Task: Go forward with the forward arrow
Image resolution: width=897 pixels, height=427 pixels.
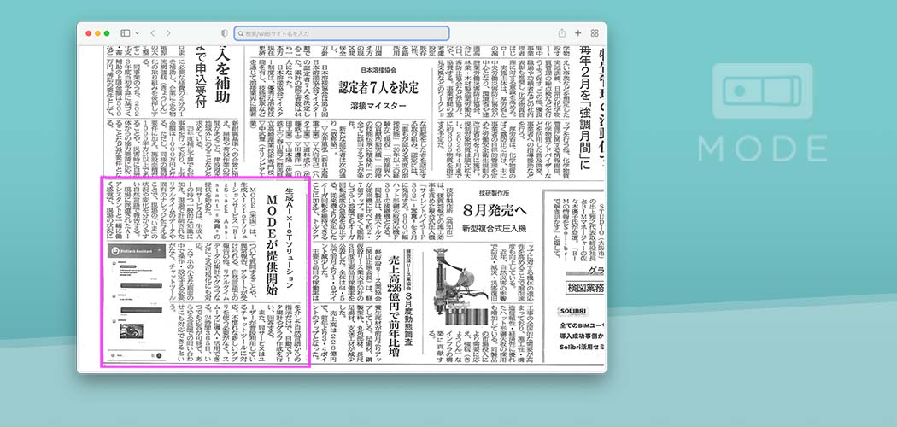Action: 168,33
